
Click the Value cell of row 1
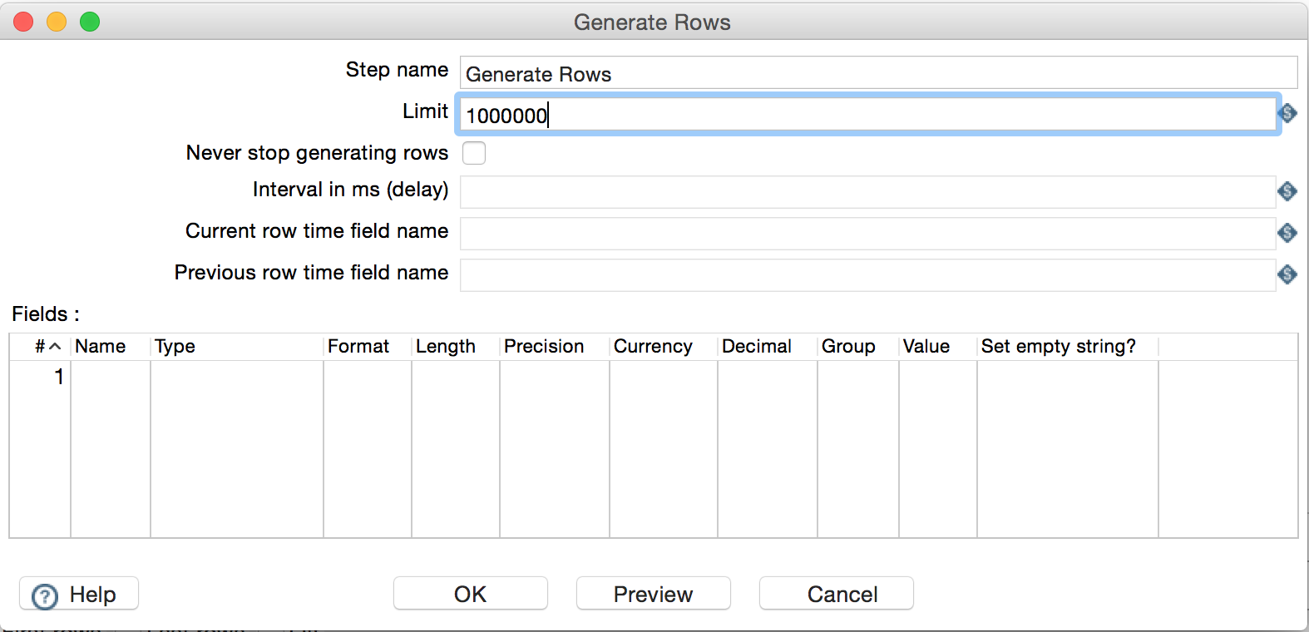tap(938, 377)
